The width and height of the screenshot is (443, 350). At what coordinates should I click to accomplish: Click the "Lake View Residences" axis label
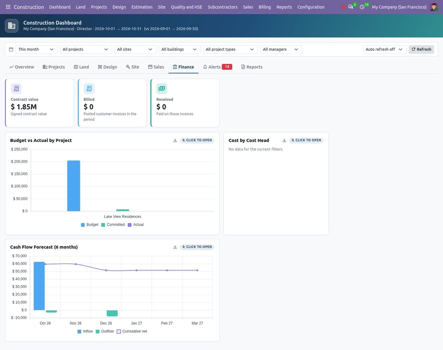coord(123,216)
